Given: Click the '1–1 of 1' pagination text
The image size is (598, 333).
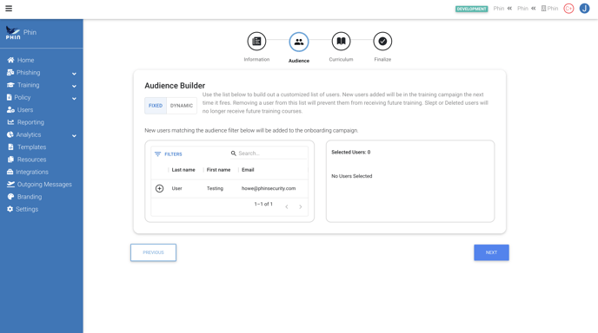Looking at the screenshot, I should tap(263, 204).
